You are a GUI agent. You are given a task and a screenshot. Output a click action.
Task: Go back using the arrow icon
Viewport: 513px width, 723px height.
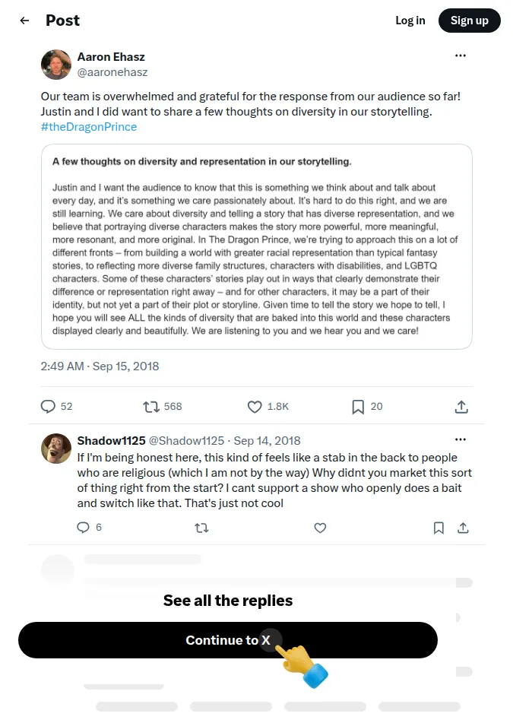tap(24, 21)
